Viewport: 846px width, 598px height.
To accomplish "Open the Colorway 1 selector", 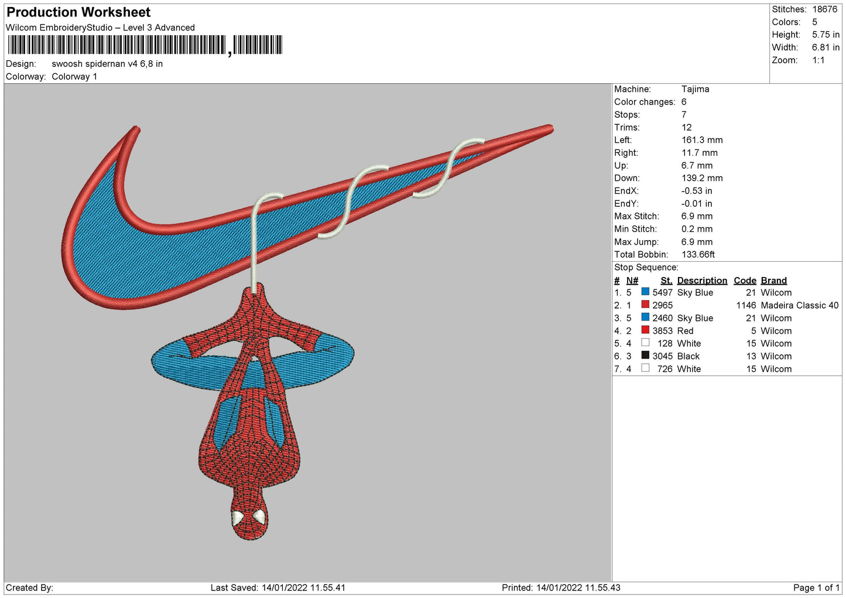I will tap(74, 76).
